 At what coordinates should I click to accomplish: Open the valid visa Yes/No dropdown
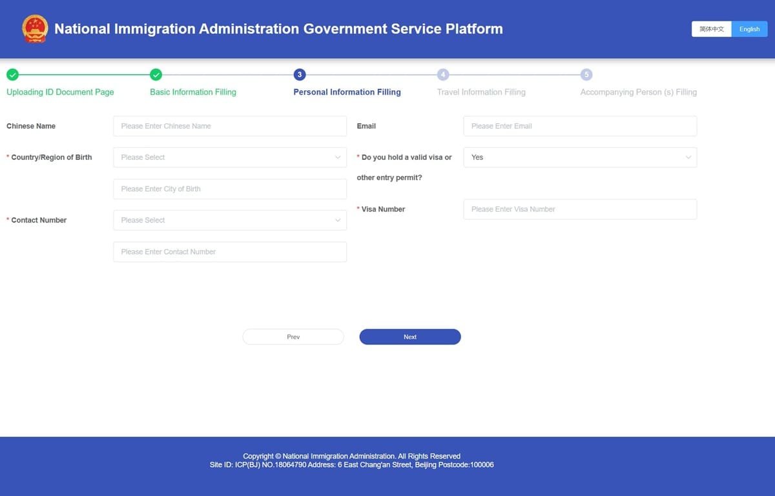tap(579, 157)
